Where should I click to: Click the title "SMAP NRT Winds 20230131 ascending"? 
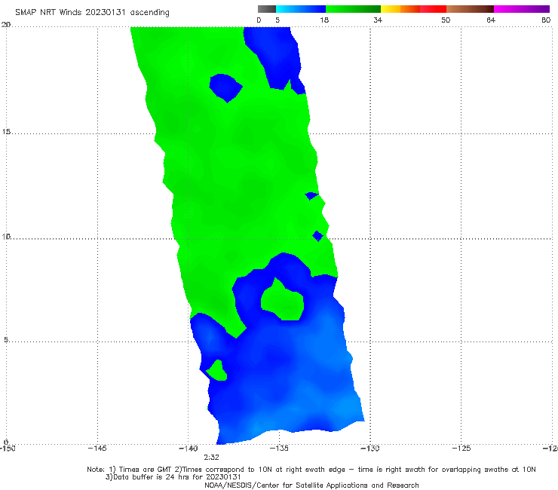pos(92,12)
